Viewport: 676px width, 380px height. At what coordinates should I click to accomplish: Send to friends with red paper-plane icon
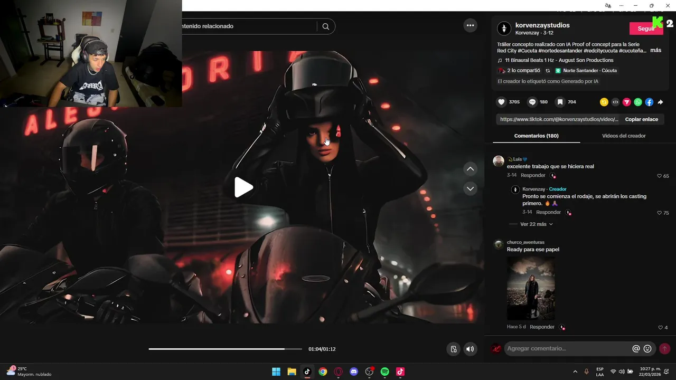pyautogui.click(x=626, y=102)
